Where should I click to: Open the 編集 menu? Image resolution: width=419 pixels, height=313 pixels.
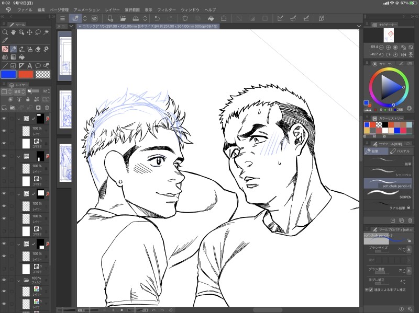(x=41, y=10)
